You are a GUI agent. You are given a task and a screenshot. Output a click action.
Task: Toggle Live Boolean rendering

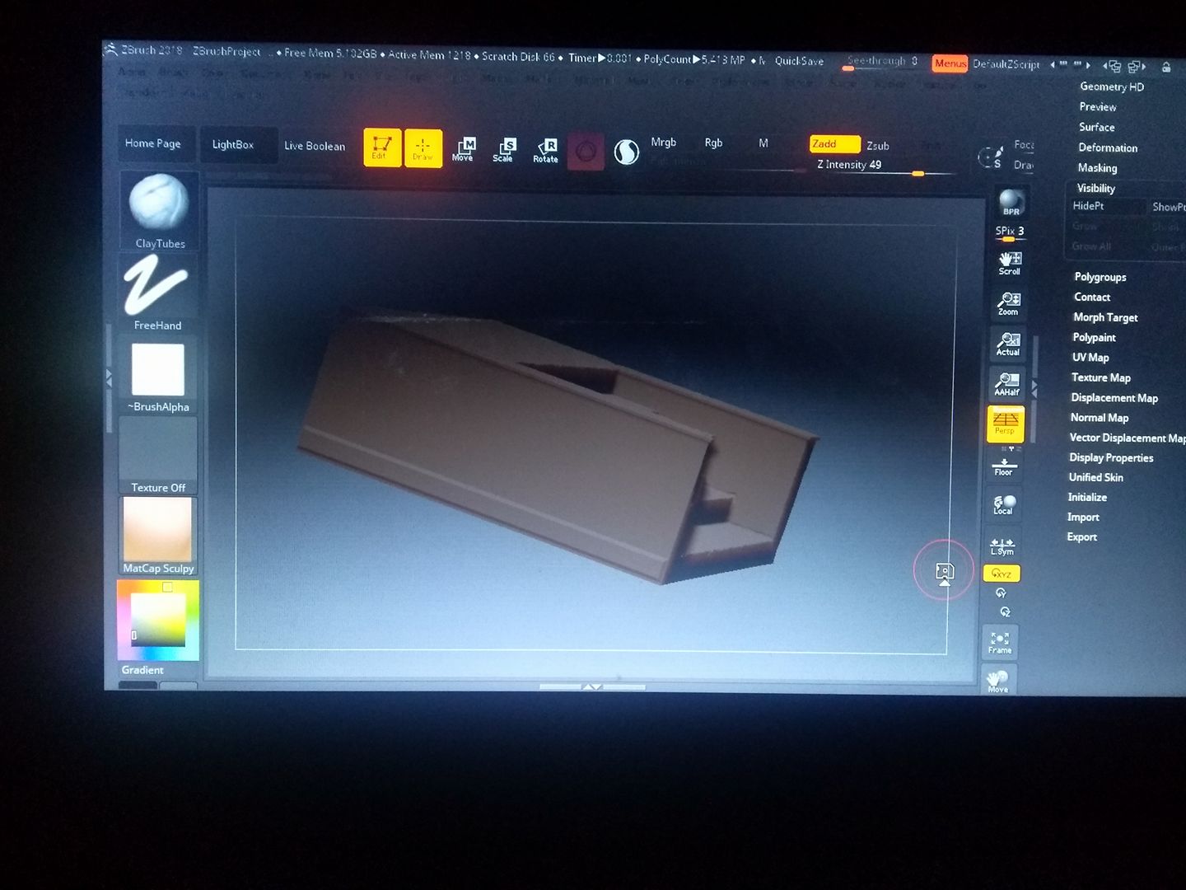315,146
